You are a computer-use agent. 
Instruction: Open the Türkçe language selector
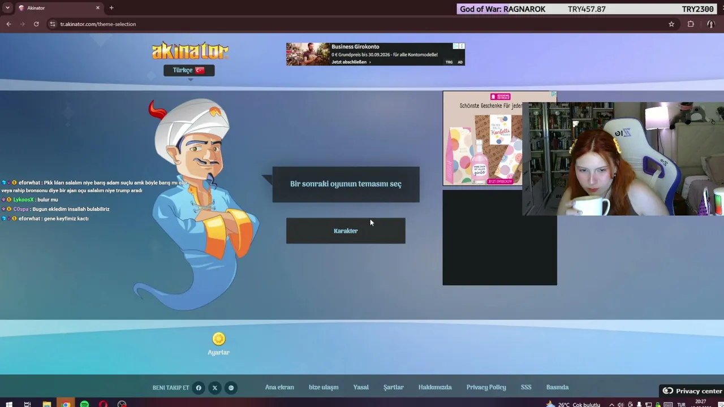(x=189, y=70)
